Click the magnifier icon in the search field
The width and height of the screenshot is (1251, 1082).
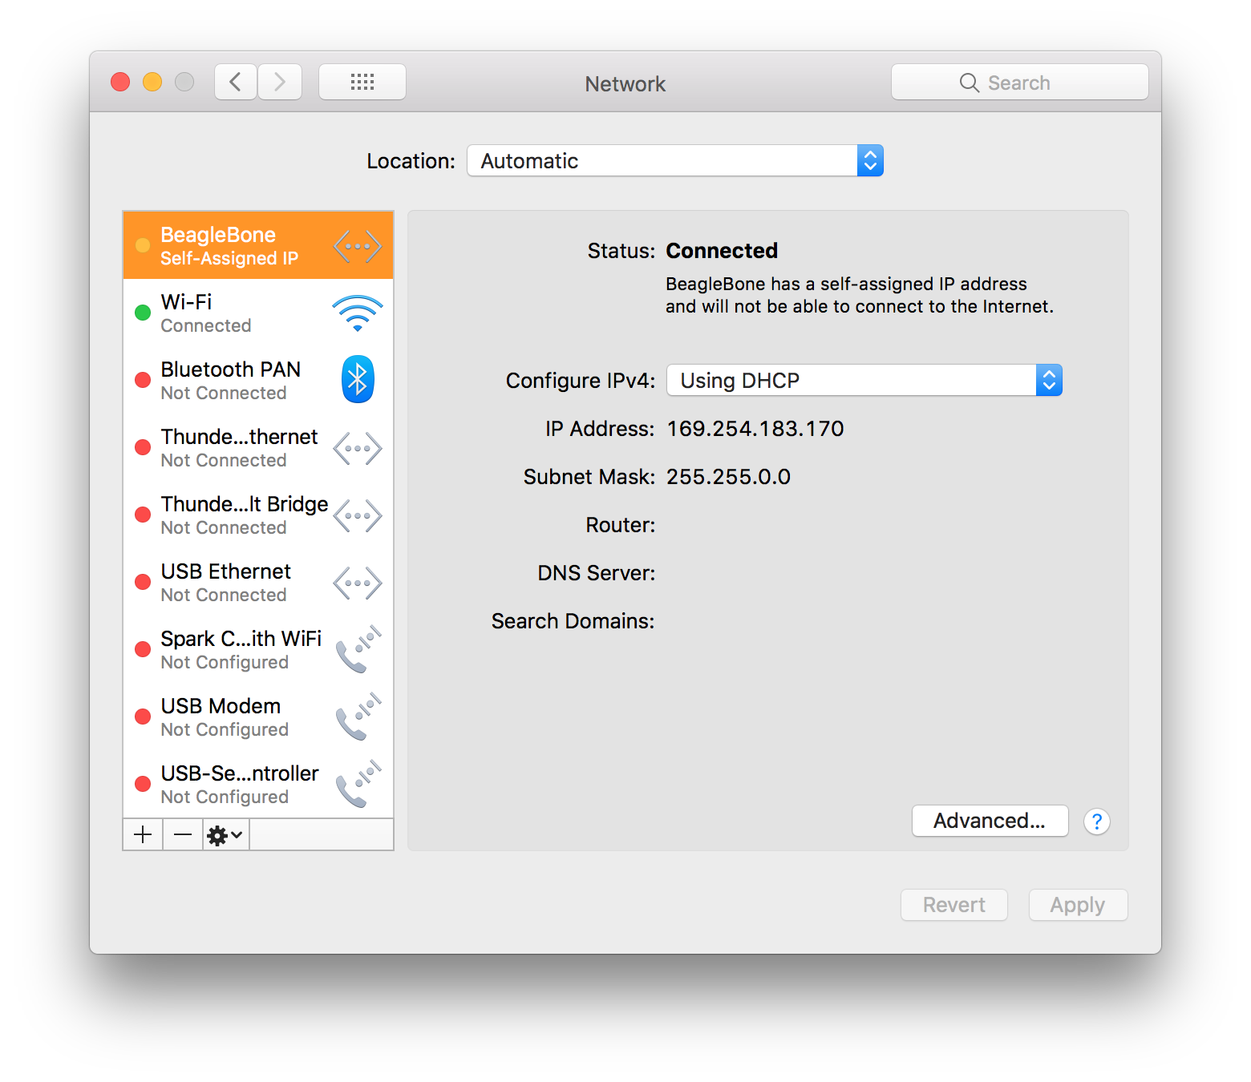(x=970, y=83)
